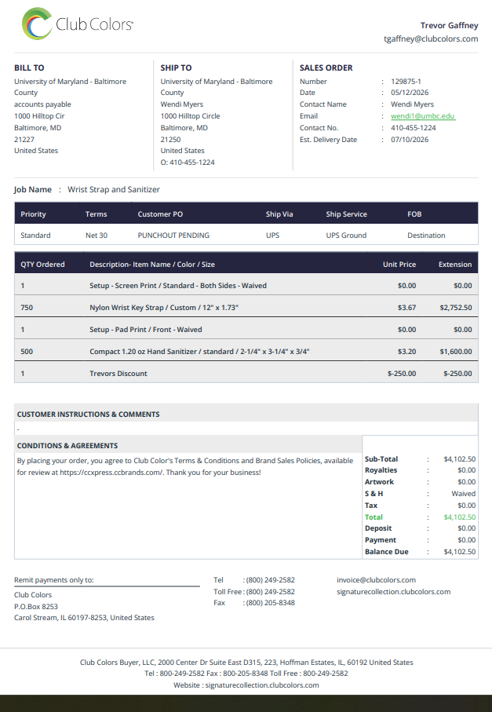Click the UPS Ground ship service value

[x=346, y=236]
